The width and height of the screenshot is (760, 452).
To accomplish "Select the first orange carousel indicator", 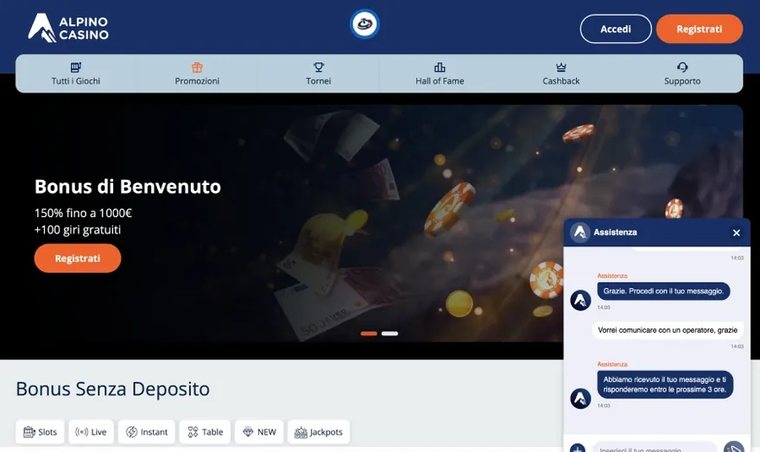I will [369, 334].
